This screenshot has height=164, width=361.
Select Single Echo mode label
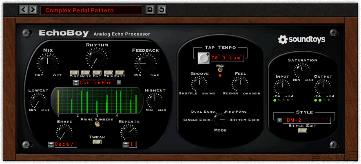pos(197,120)
